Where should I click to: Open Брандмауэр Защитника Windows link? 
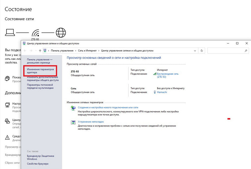40,157
